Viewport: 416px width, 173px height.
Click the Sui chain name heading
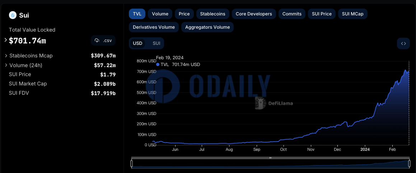tap(24, 15)
